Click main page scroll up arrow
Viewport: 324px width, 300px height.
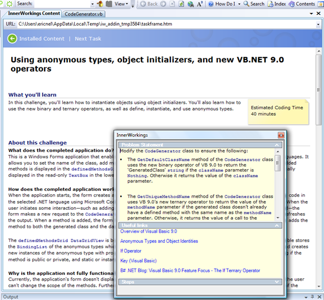click(318, 51)
